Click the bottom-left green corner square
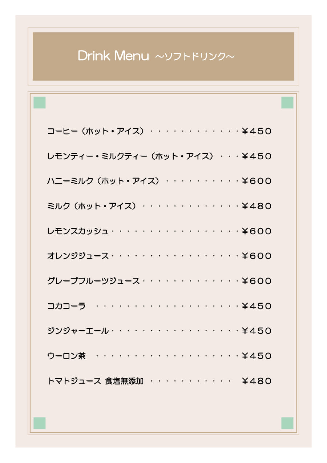 (x=40, y=423)
